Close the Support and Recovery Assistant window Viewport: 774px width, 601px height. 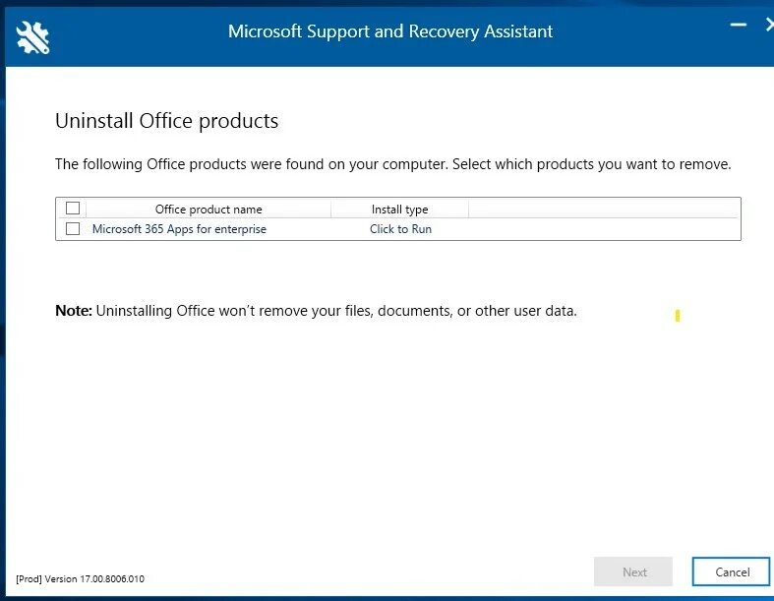click(768, 26)
